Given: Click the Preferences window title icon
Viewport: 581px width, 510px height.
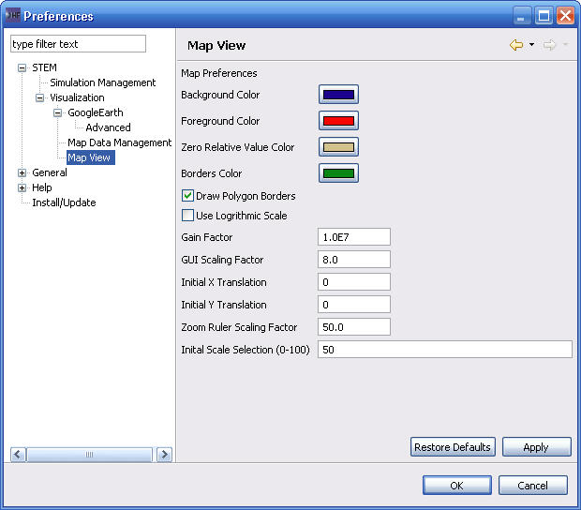Looking at the screenshot, I should coord(12,16).
